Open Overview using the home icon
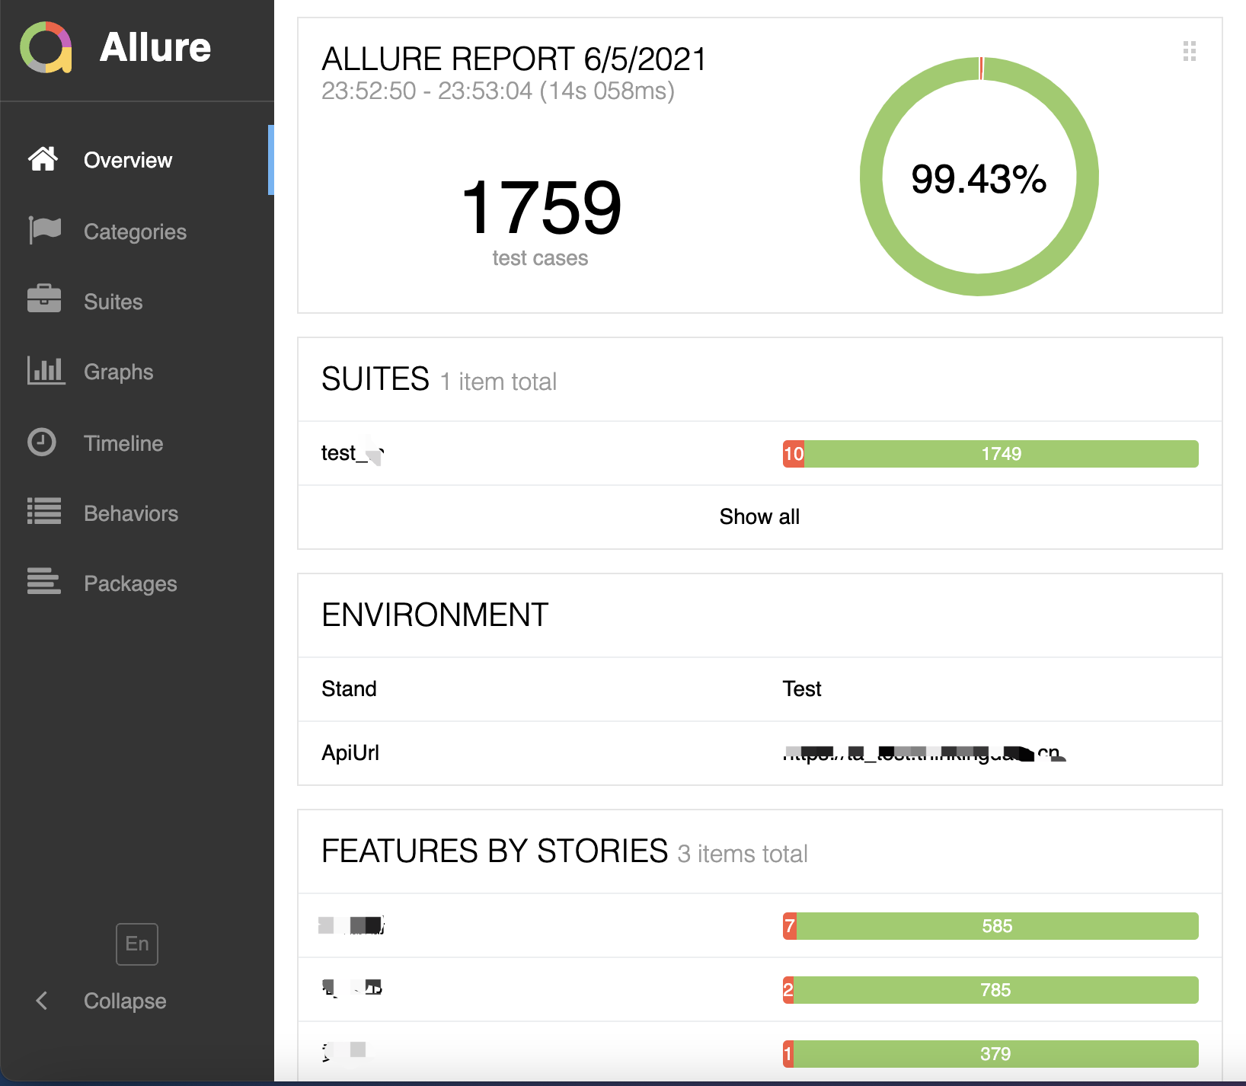This screenshot has width=1246, height=1086. pos(43,159)
